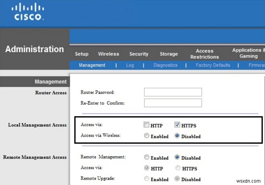This screenshot has height=185, width=265.
Task: Uncheck HTTPS under Local Management Access
Action: pyautogui.click(x=177, y=125)
